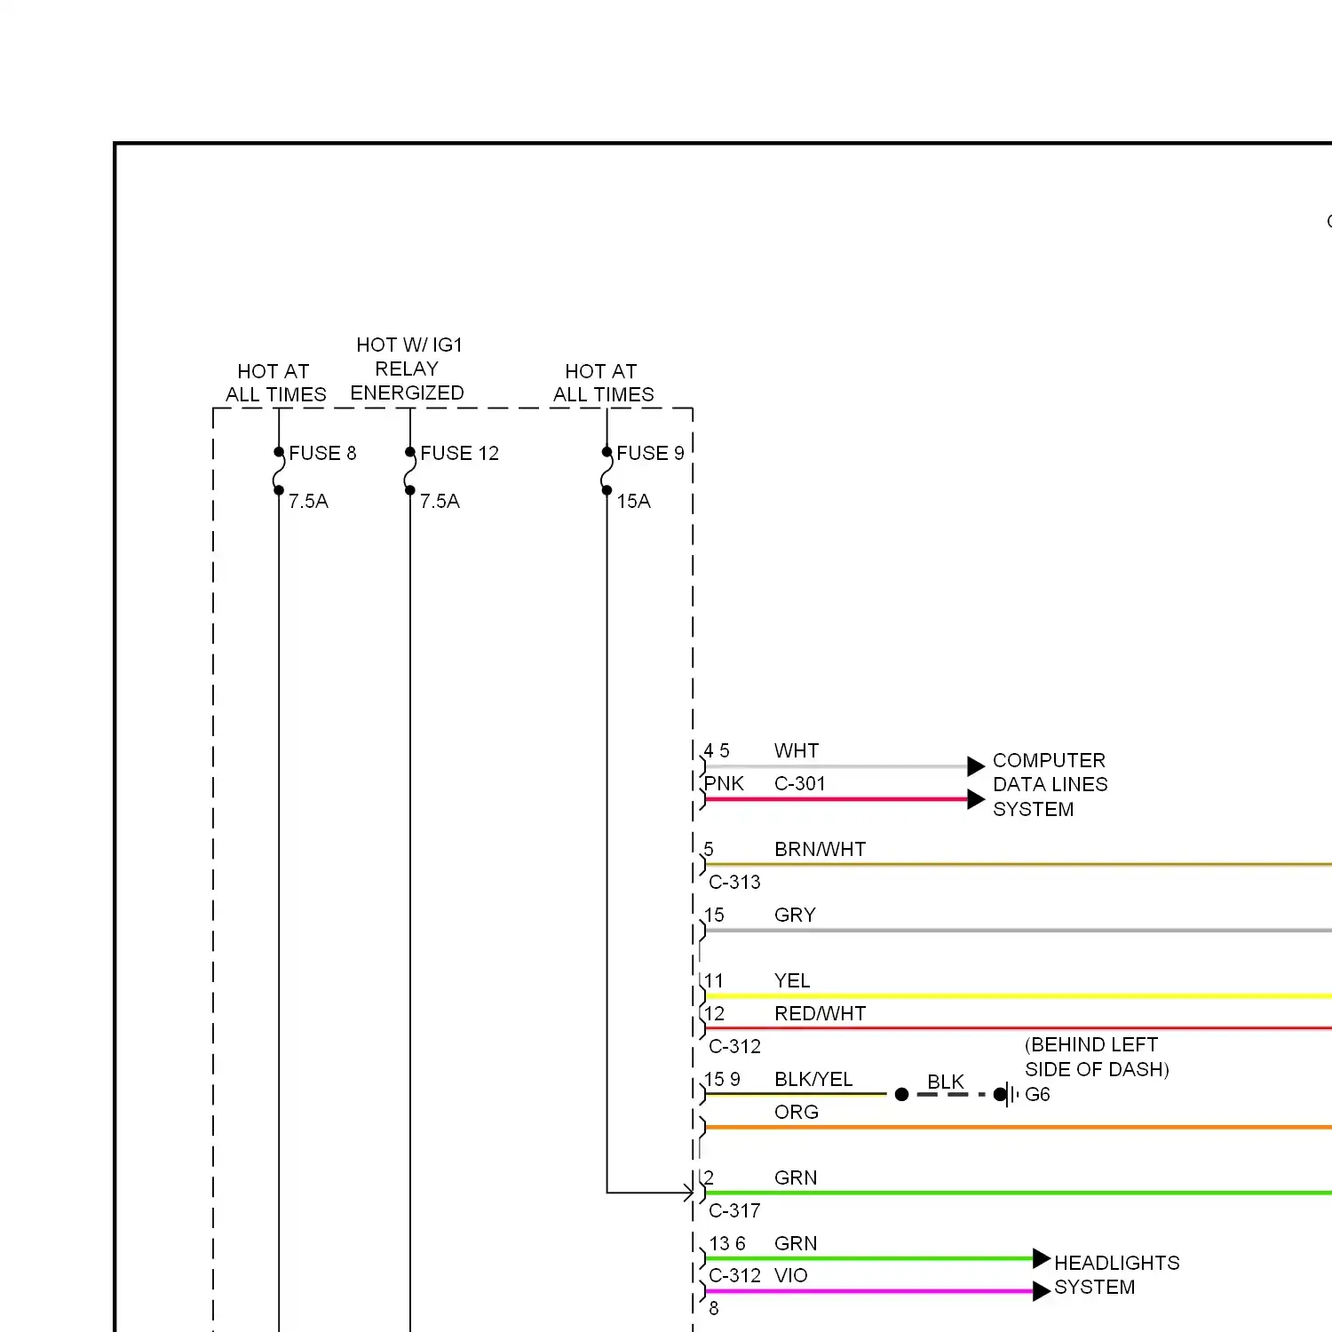The height and width of the screenshot is (1332, 1332).
Task: Click the orange wire line
Action: [x=1019, y=1128]
